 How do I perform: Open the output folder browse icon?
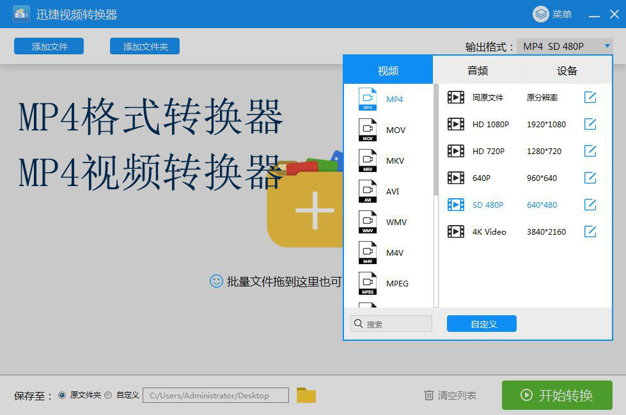(x=306, y=395)
